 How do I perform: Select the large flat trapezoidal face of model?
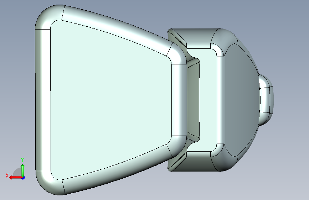[110, 99]
